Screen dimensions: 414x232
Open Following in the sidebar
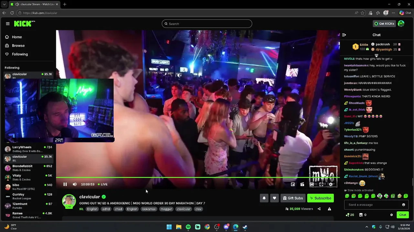[16, 54]
